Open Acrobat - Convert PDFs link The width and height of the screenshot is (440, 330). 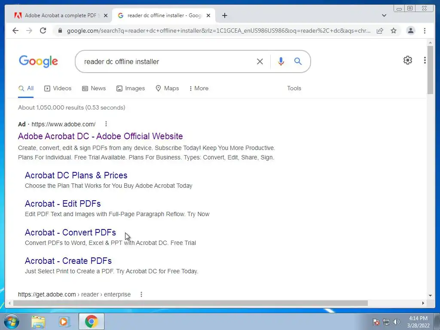pyautogui.click(x=70, y=232)
